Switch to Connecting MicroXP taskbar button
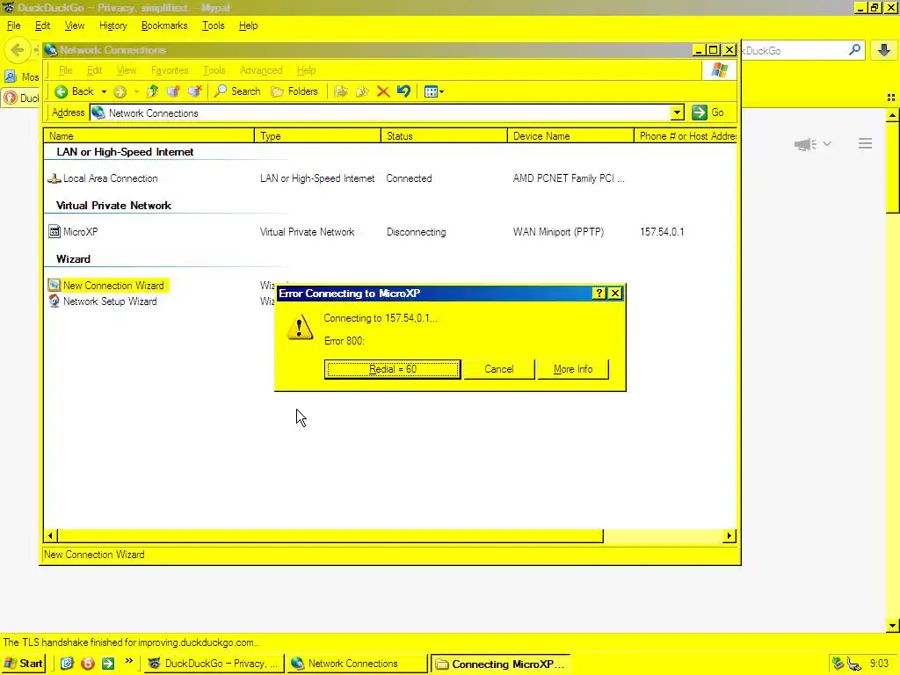 coord(500,664)
